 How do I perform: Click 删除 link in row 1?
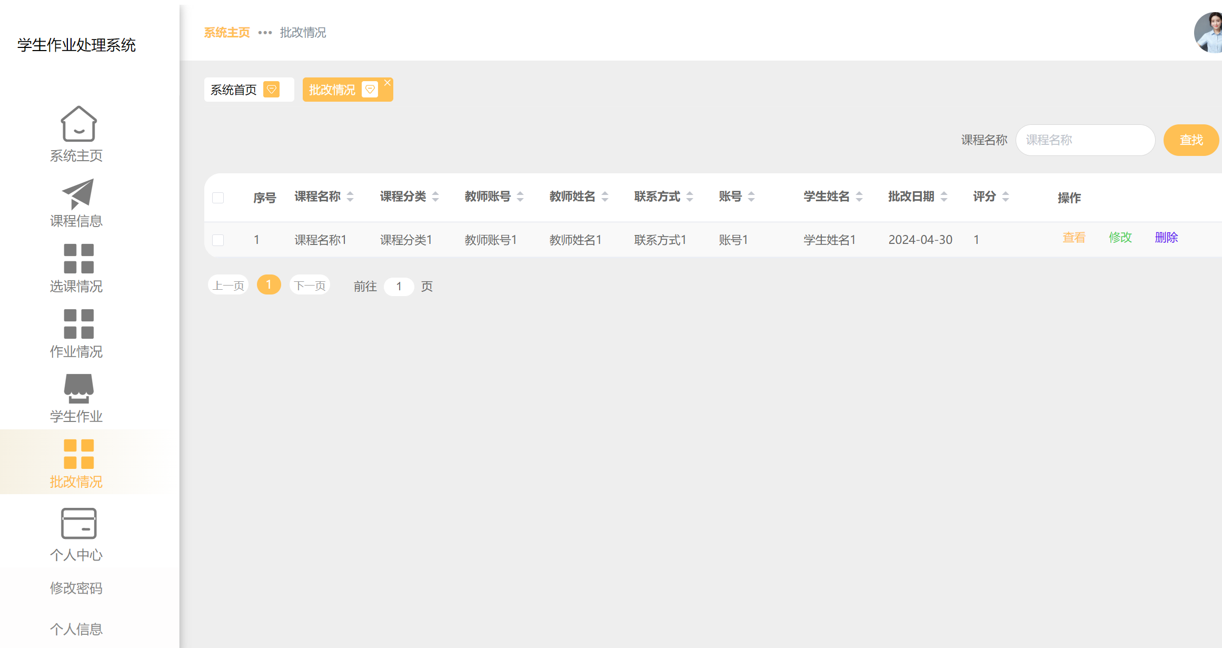point(1166,238)
